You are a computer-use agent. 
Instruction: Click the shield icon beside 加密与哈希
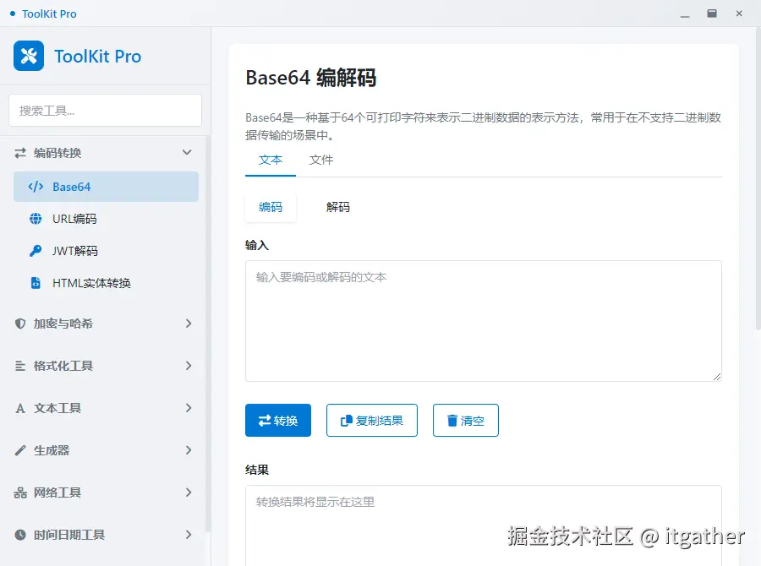(x=20, y=324)
